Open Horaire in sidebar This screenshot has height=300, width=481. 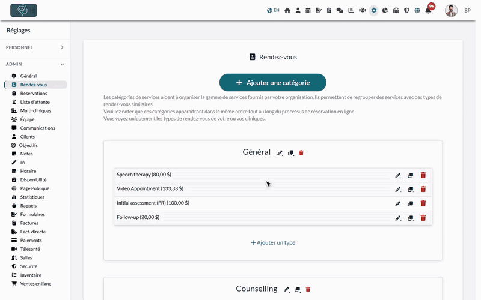click(28, 171)
